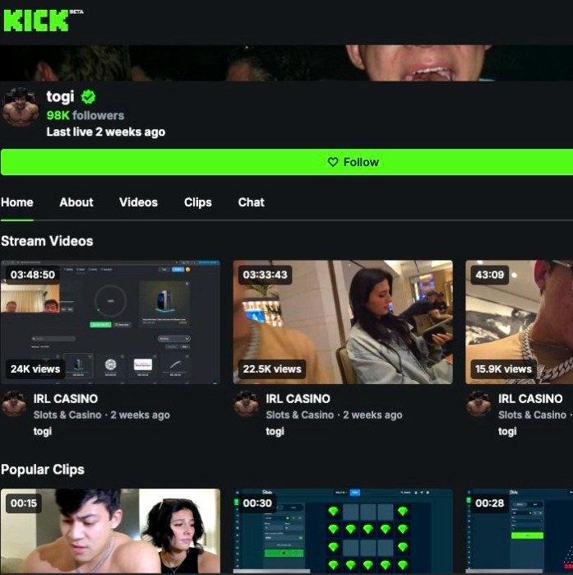Click Slots & Casino category under first video
This screenshot has width=573, height=575.
click(x=67, y=415)
